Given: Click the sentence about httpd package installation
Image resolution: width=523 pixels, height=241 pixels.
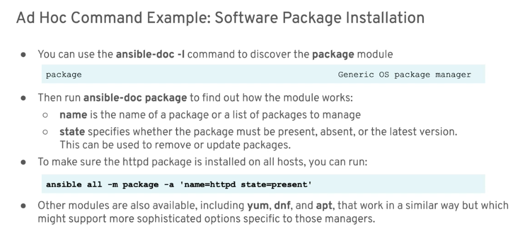Looking at the screenshot, I should pos(203,162).
